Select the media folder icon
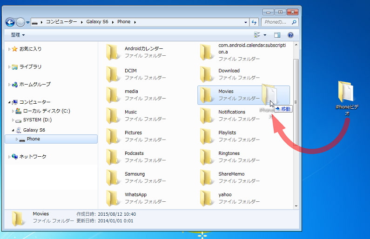The image size is (370, 239). point(112,95)
